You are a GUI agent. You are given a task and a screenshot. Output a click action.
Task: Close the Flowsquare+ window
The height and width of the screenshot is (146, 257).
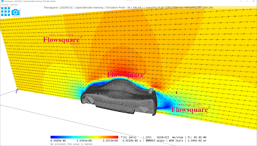253,1
